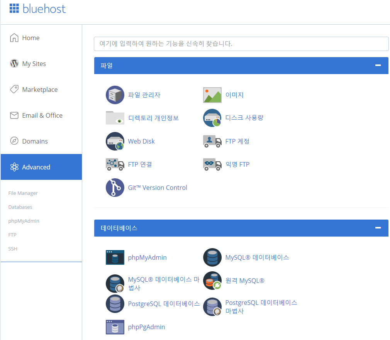390x340 pixels.
Task: Collapse the 데이터베이스 section with minus button
Action: tap(378, 228)
